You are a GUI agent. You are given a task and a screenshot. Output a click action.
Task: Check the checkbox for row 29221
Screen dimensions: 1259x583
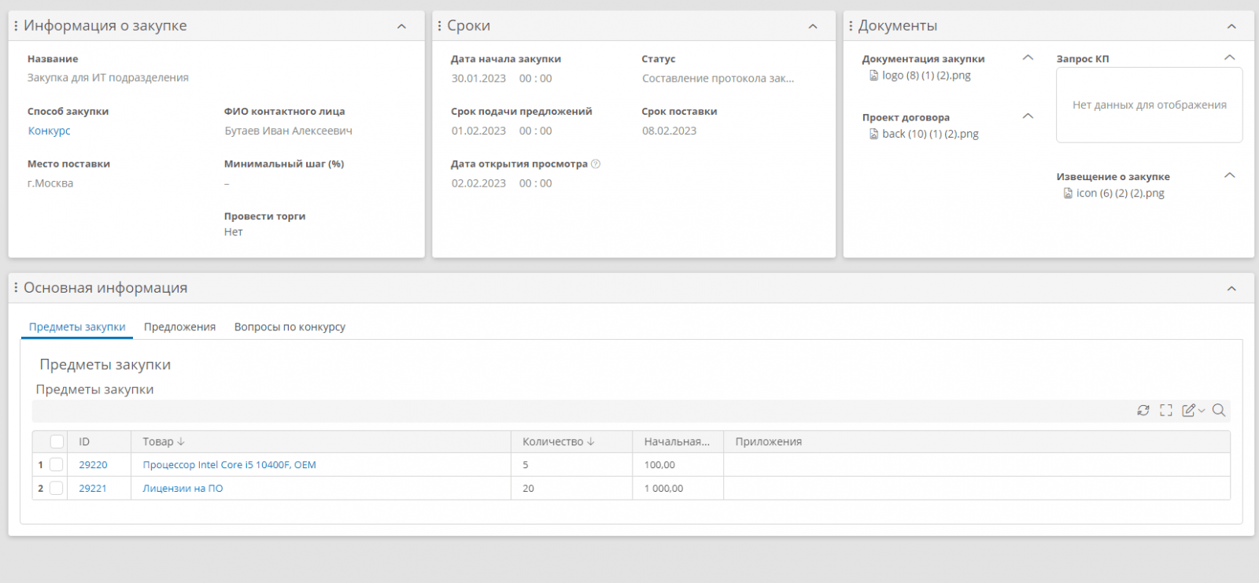point(57,489)
